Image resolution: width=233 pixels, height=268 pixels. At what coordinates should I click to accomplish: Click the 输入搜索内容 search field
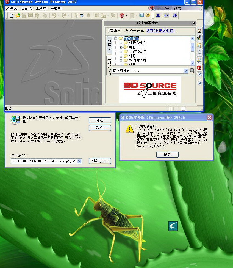click(148, 71)
